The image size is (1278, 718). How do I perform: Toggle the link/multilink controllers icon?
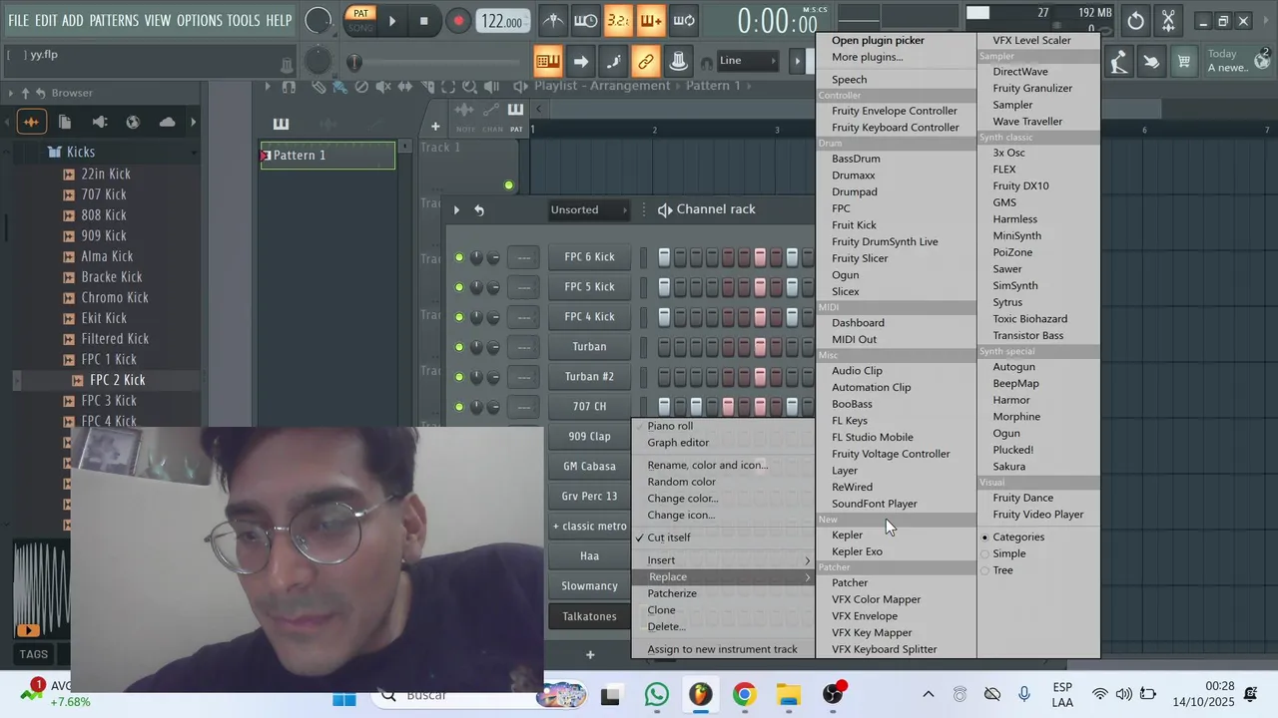(646, 62)
